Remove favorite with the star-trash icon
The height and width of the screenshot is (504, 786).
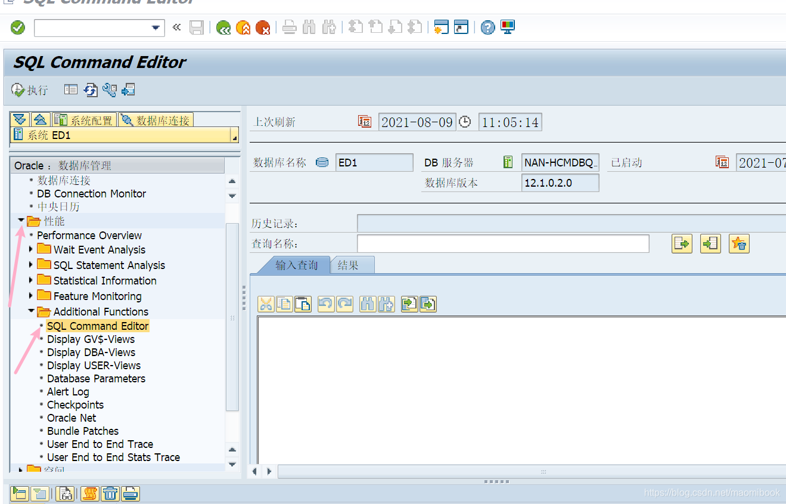pos(739,243)
